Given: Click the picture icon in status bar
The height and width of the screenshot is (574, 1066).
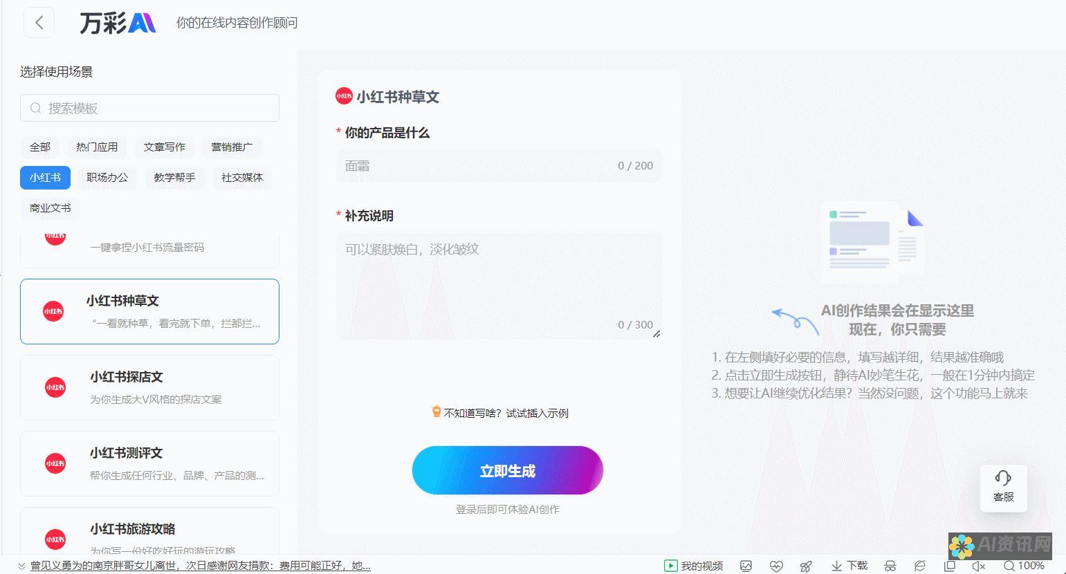Looking at the screenshot, I should click(x=746, y=566).
